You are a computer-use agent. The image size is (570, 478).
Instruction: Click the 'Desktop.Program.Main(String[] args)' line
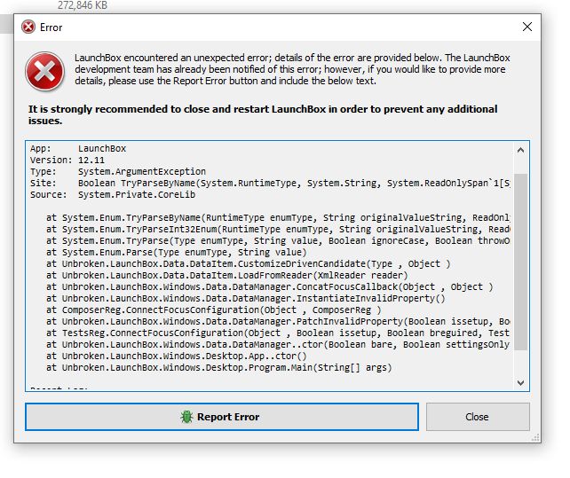(218, 368)
